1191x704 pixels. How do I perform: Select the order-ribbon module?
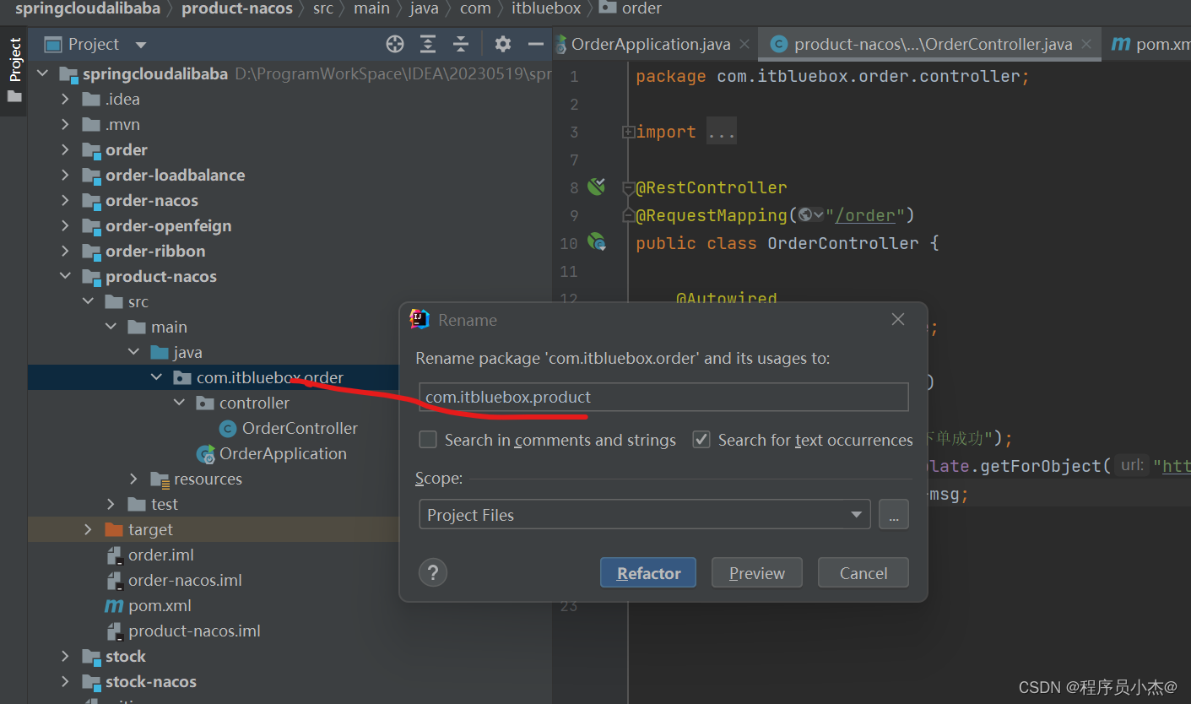tap(155, 252)
